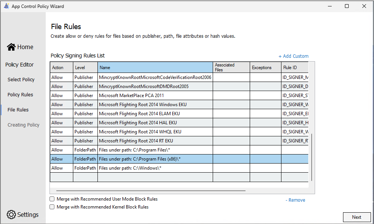Screen dimensions: 374x224
Task: Go to Home in the sidebar
Action: click(x=20, y=47)
